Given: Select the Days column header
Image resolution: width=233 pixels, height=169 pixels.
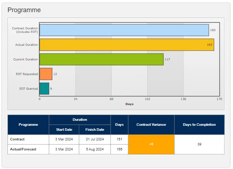Looking at the screenshot, I should click(119, 125).
